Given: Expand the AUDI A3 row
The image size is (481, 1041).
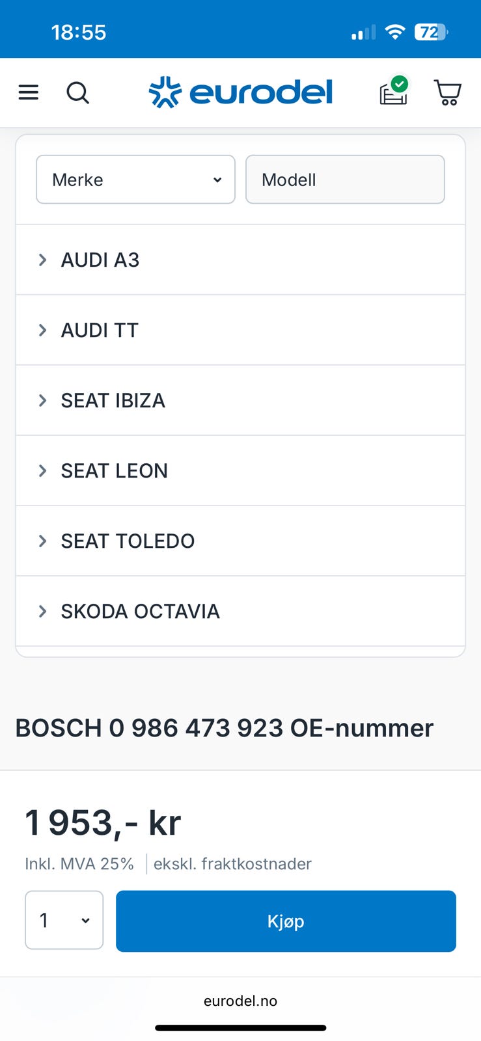Looking at the screenshot, I should 240,260.
